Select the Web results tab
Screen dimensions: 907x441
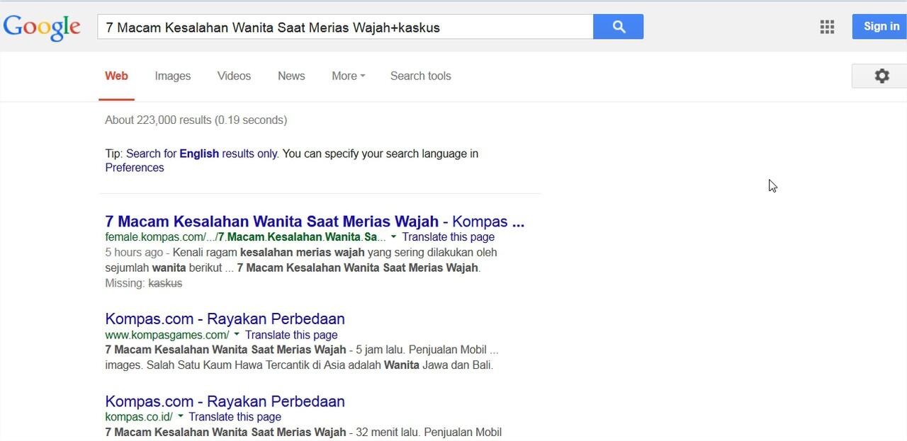coord(116,76)
